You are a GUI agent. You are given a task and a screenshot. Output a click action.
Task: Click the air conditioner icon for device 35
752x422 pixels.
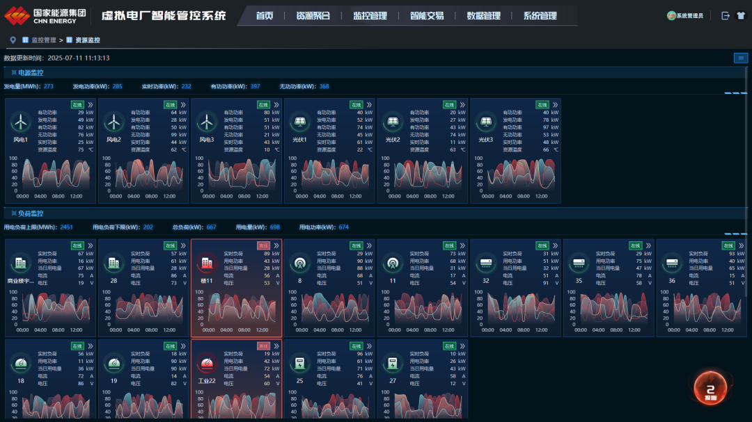tap(579, 263)
